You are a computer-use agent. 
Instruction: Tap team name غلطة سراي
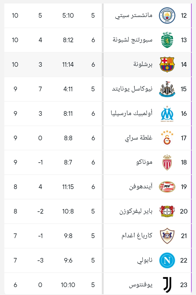[139, 138]
